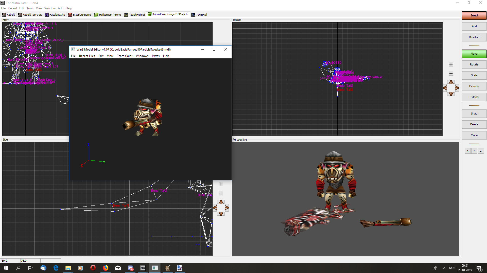Click the Clone button
Screen dimensions: 487x273
click(474, 135)
